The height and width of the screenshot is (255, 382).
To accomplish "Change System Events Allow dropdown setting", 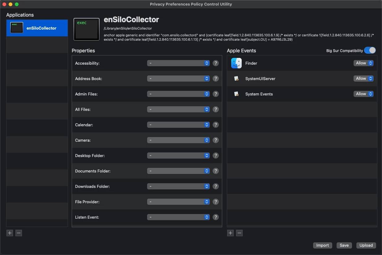I will coord(363,94).
